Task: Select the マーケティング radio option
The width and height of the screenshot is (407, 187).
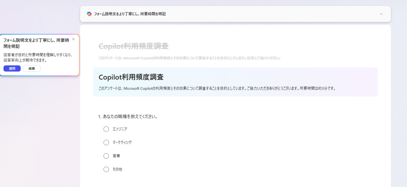Action: coord(106,142)
